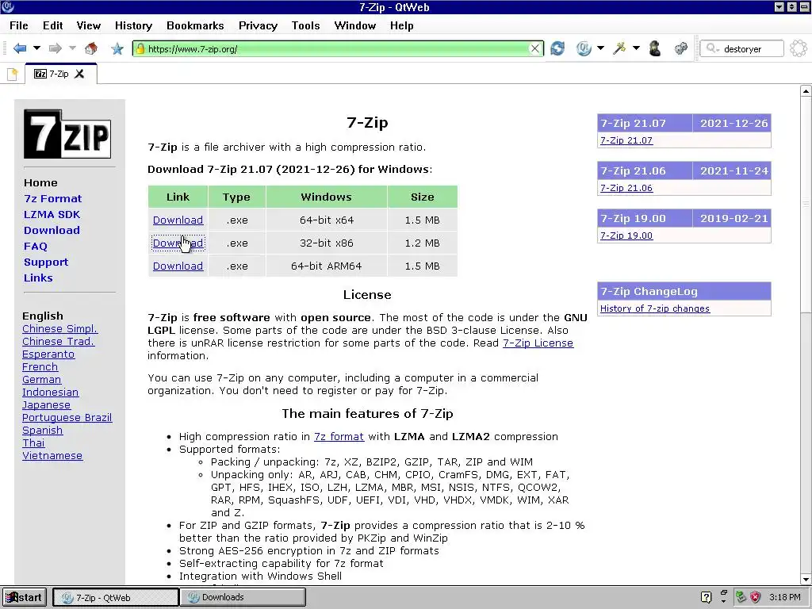Follow the 7z format link in features
This screenshot has width=812, height=609.
(x=339, y=437)
